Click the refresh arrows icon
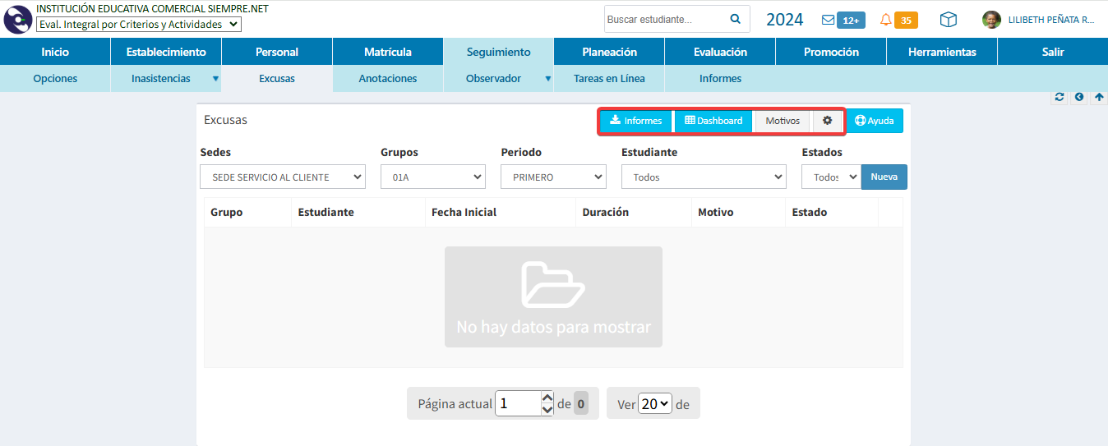The image size is (1108, 446). tap(1060, 97)
